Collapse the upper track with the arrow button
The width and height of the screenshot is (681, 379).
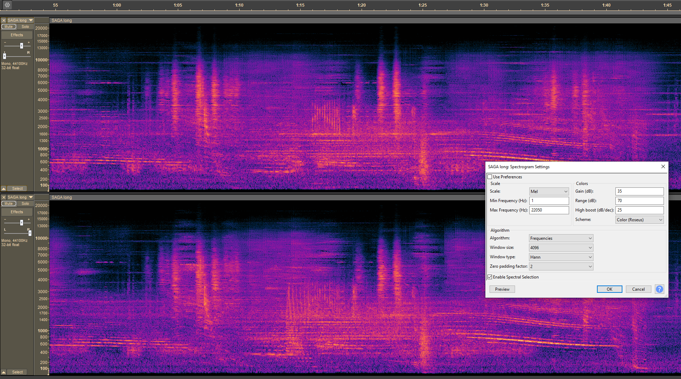(3, 188)
